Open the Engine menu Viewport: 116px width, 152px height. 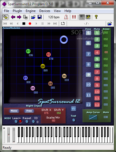(31, 11)
